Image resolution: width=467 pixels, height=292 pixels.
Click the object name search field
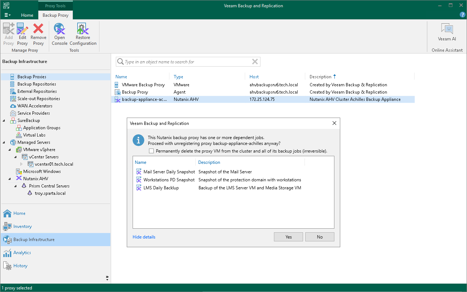point(188,62)
